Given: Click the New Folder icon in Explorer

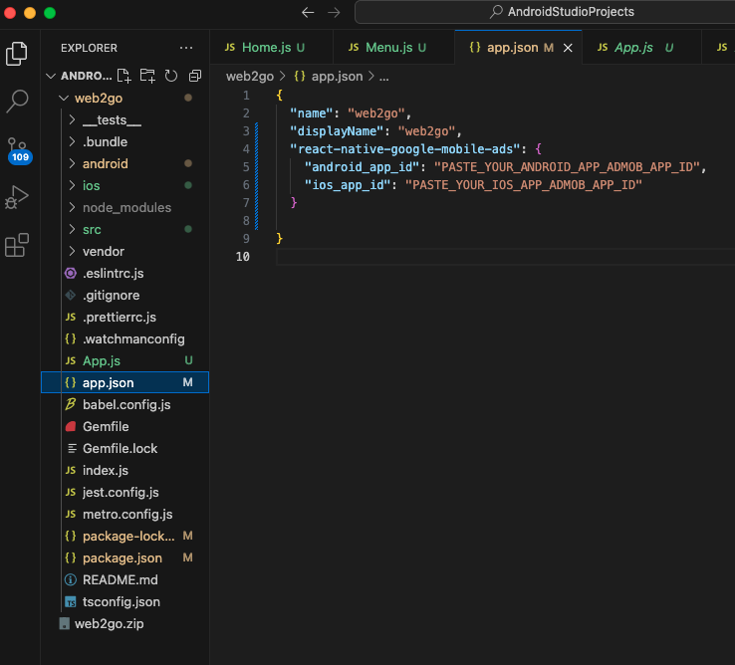Looking at the screenshot, I should (x=147, y=76).
